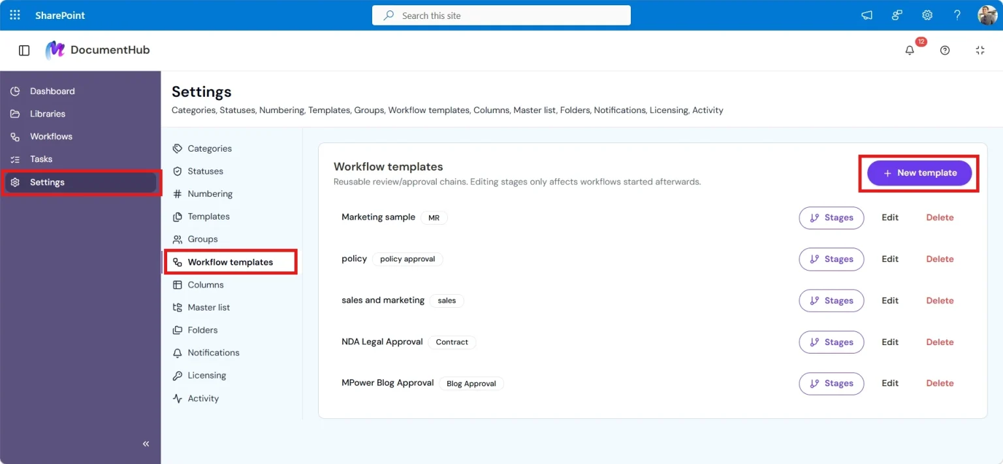The image size is (1003, 464).
Task: Open the user profile avatar
Action: [x=987, y=15]
